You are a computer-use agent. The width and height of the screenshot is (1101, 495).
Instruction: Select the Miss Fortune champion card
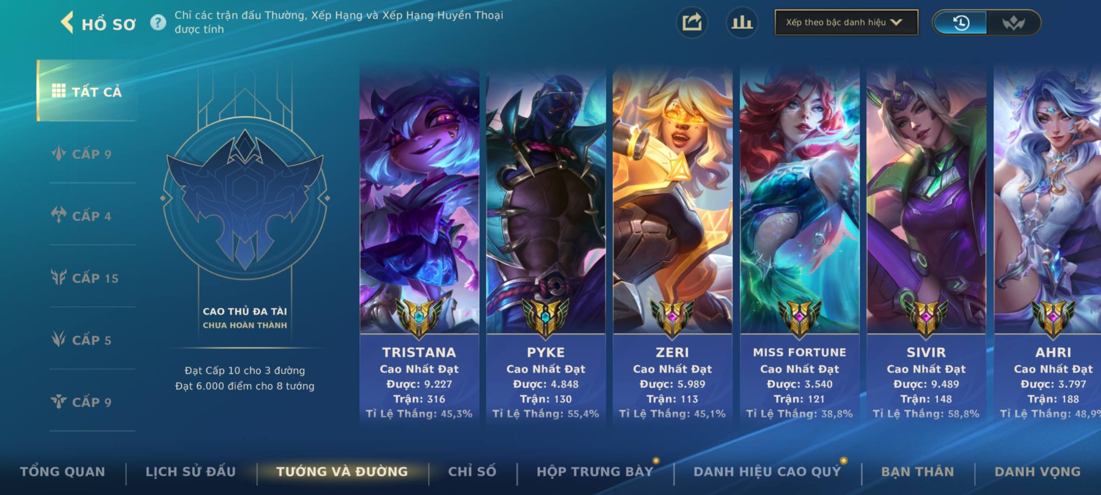coord(800,245)
